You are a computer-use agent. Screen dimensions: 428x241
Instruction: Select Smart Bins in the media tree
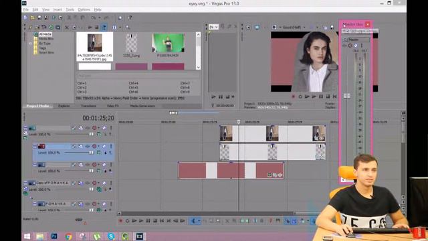point(46,52)
